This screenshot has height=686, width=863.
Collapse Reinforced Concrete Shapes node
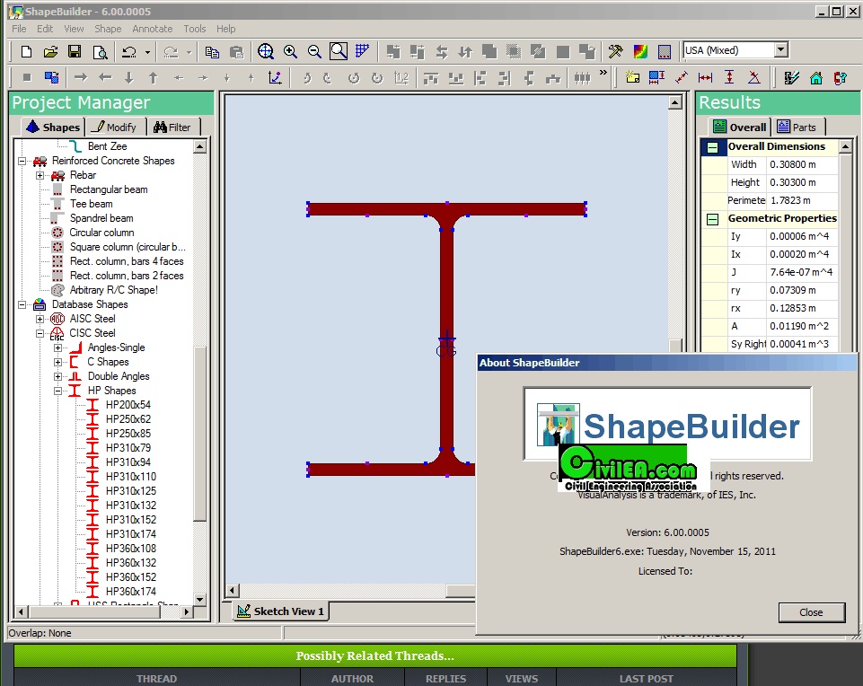point(22,162)
